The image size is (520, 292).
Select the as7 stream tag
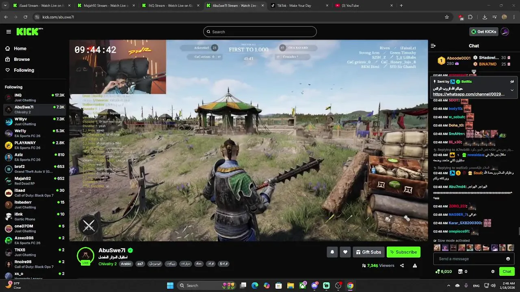(x=140, y=264)
